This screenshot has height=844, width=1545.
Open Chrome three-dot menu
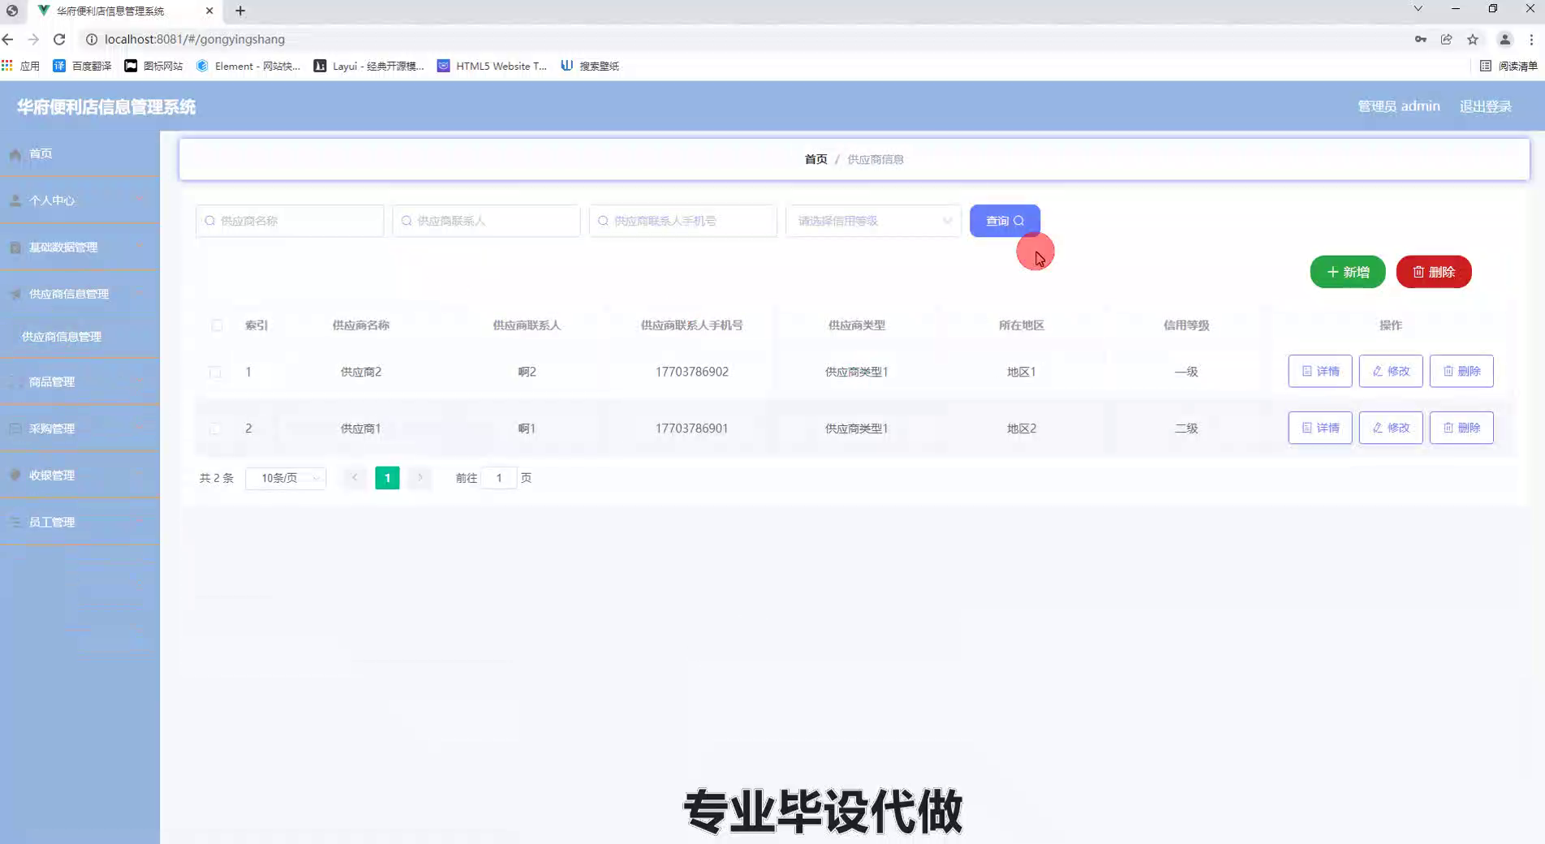[x=1531, y=39]
